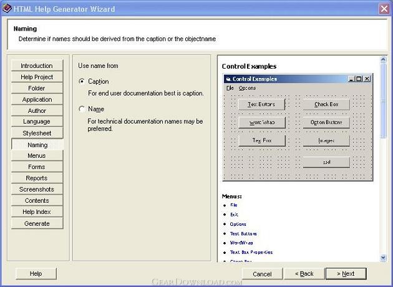Click 'For end user documentation best is caption' text

(146, 93)
